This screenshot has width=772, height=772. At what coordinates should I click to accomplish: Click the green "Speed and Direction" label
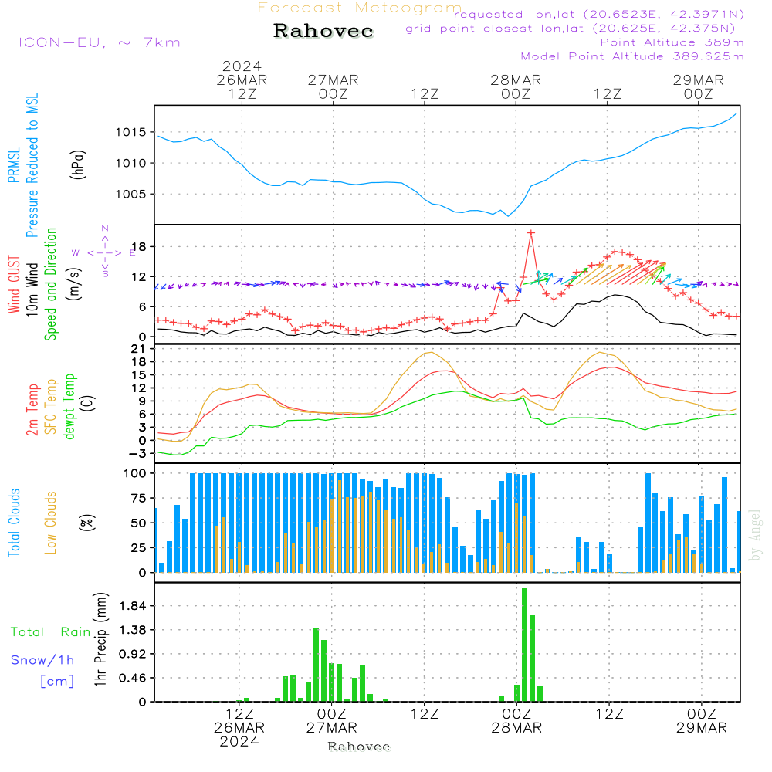tap(50, 284)
